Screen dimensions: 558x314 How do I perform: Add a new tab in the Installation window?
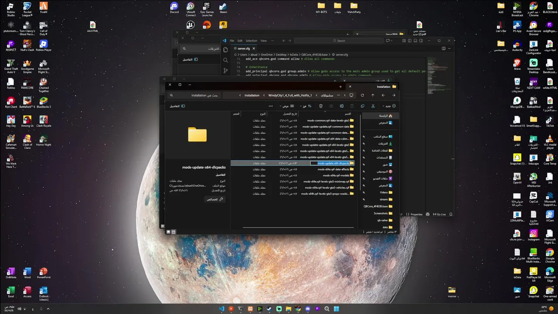(340, 86)
